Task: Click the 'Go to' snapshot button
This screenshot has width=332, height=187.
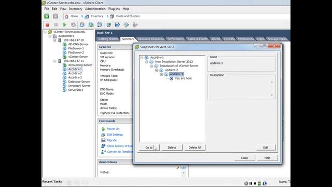Action: pos(149,148)
